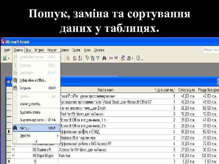Open the Формат menu
This screenshot has height=164, width=219.
point(52,50)
